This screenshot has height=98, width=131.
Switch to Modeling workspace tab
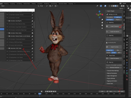click(x=6, y=4)
